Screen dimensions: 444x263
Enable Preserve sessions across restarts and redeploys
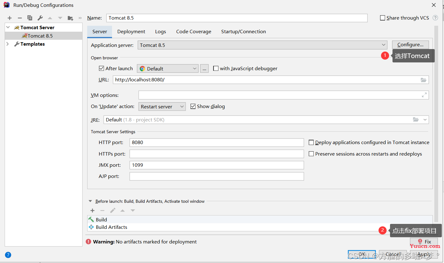311,154
